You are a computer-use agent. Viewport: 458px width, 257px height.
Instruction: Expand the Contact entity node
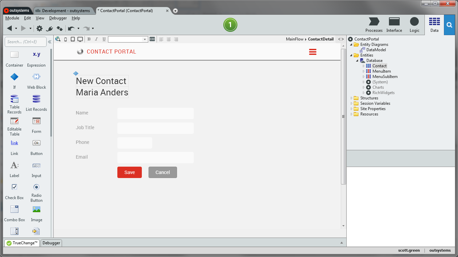point(364,66)
